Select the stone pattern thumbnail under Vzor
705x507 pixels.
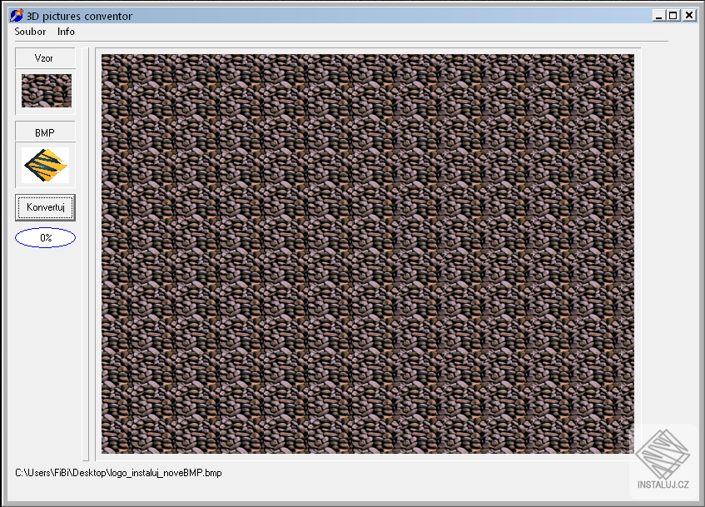(x=47, y=91)
